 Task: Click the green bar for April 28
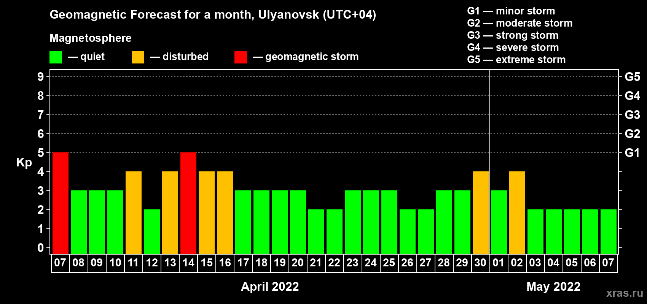[444, 222]
